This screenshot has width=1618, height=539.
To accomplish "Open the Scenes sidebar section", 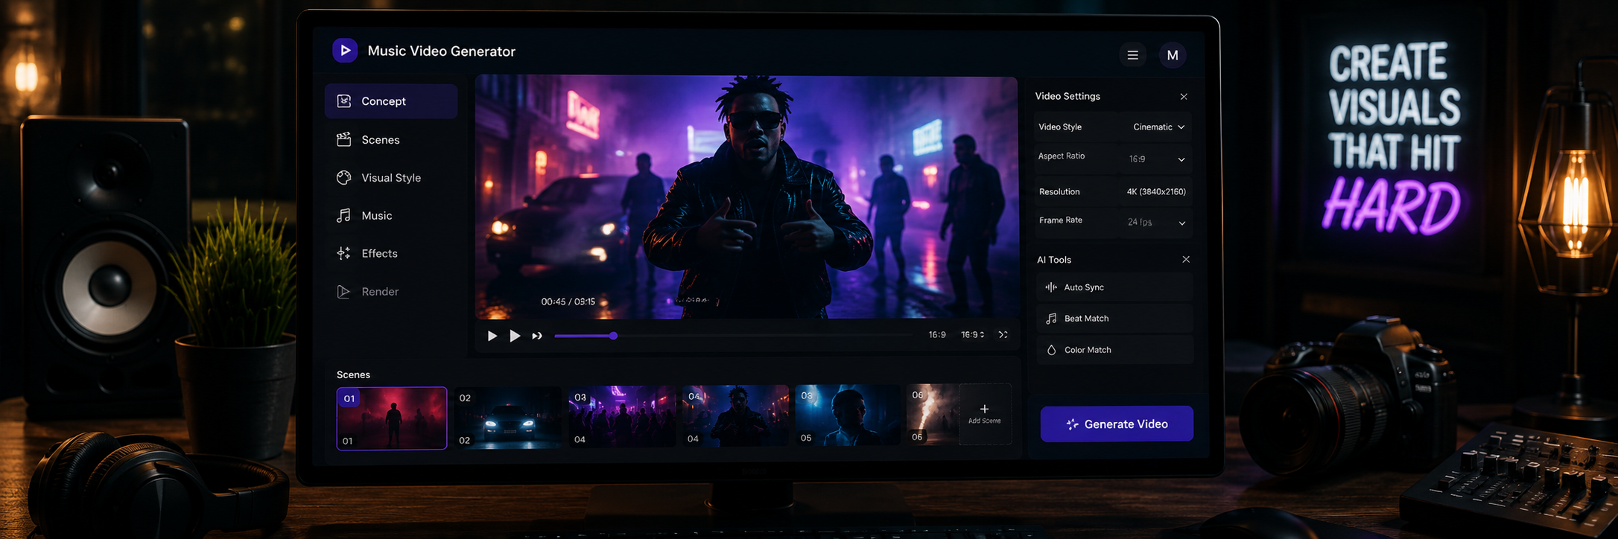I will (391, 140).
